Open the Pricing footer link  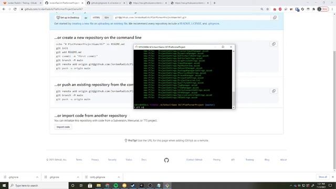click(217, 160)
